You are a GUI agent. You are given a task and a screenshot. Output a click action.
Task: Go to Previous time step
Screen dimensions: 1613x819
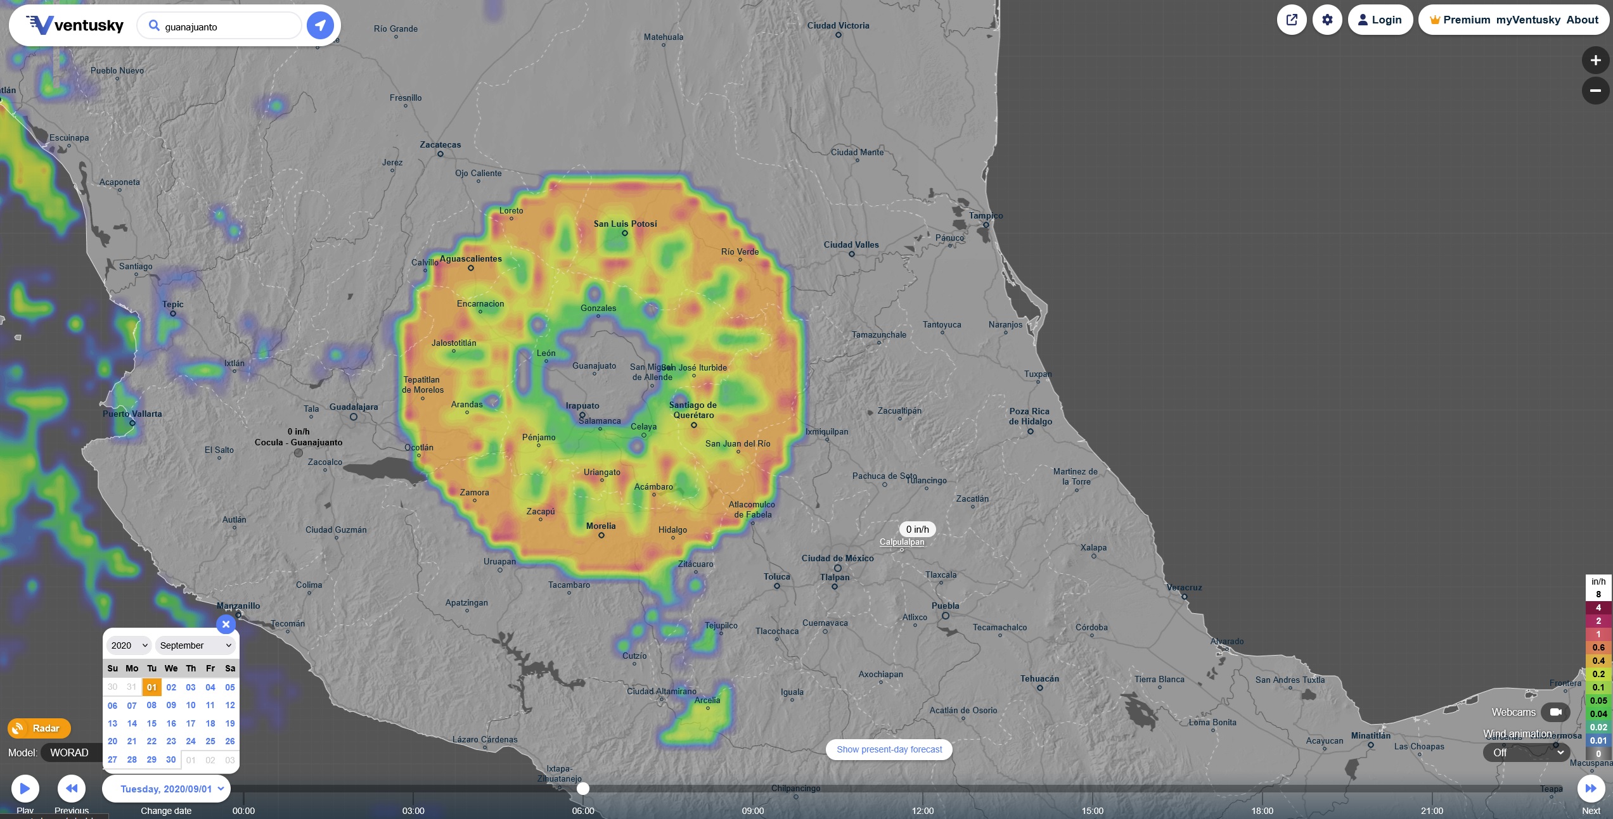coord(72,789)
